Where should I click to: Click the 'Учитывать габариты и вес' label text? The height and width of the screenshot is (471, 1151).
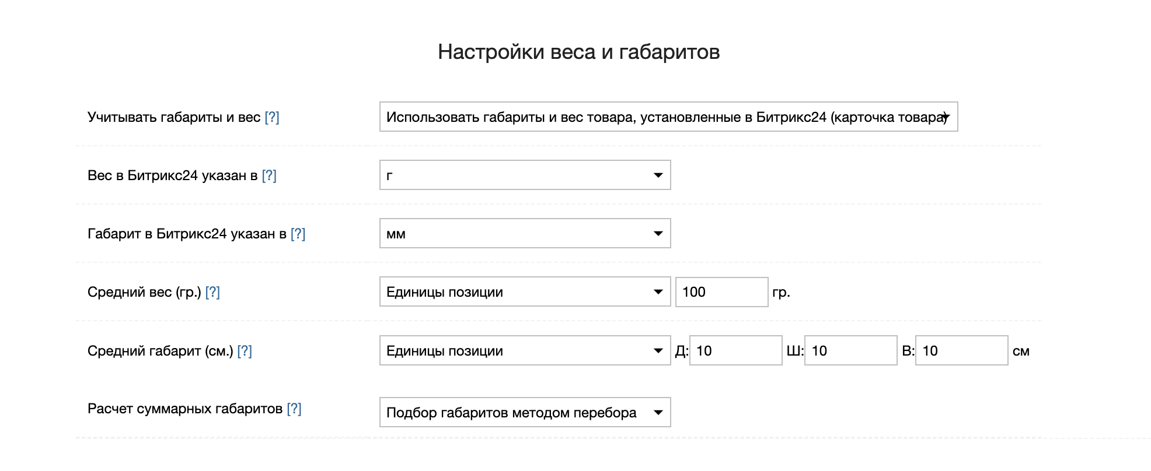tap(174, 117)
